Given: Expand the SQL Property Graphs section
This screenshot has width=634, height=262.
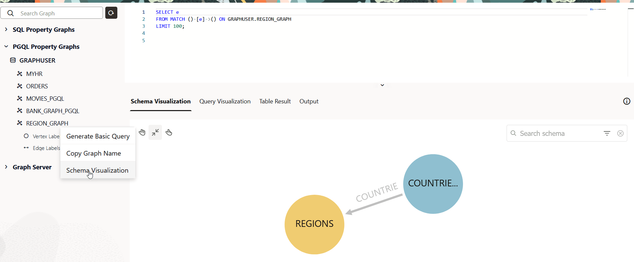Looking at the screenshot, I should (6, 29).
